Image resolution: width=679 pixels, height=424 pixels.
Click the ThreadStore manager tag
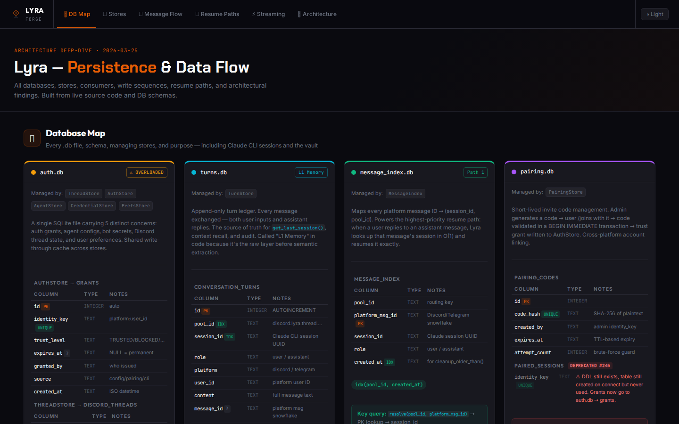tap(83, 194)
